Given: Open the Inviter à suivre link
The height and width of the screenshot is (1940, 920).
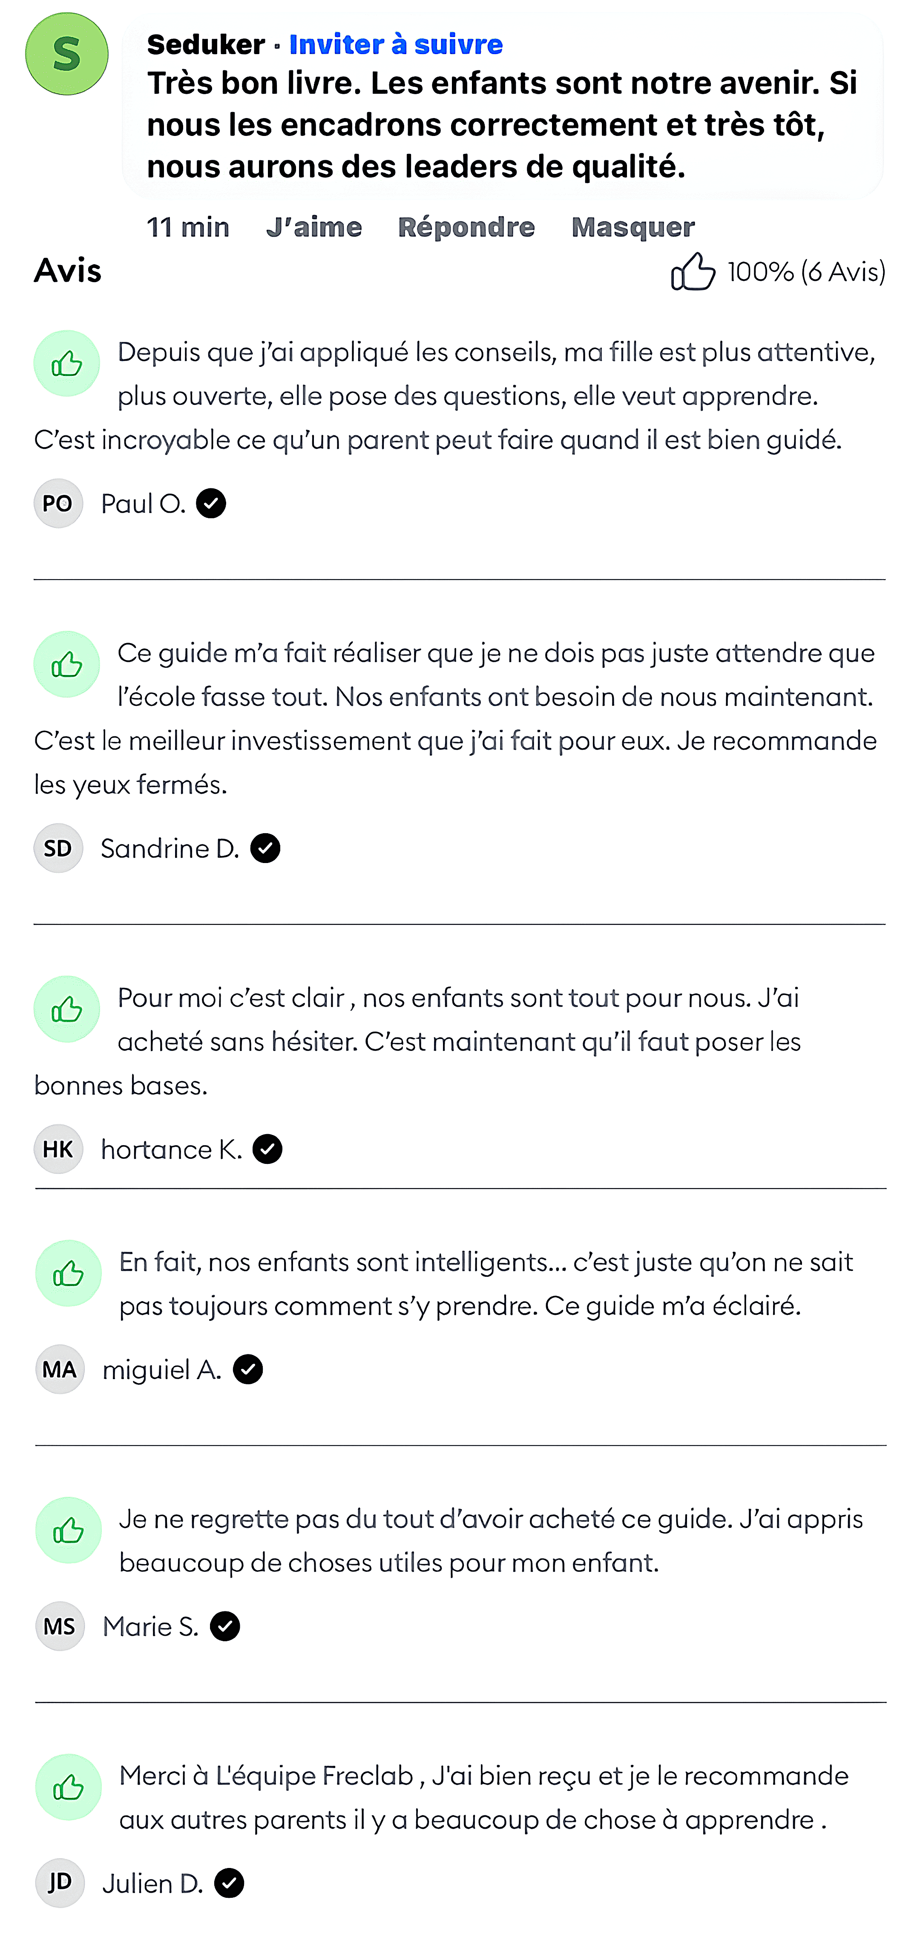Looking at the screenshot, I should tap(395, 44).
